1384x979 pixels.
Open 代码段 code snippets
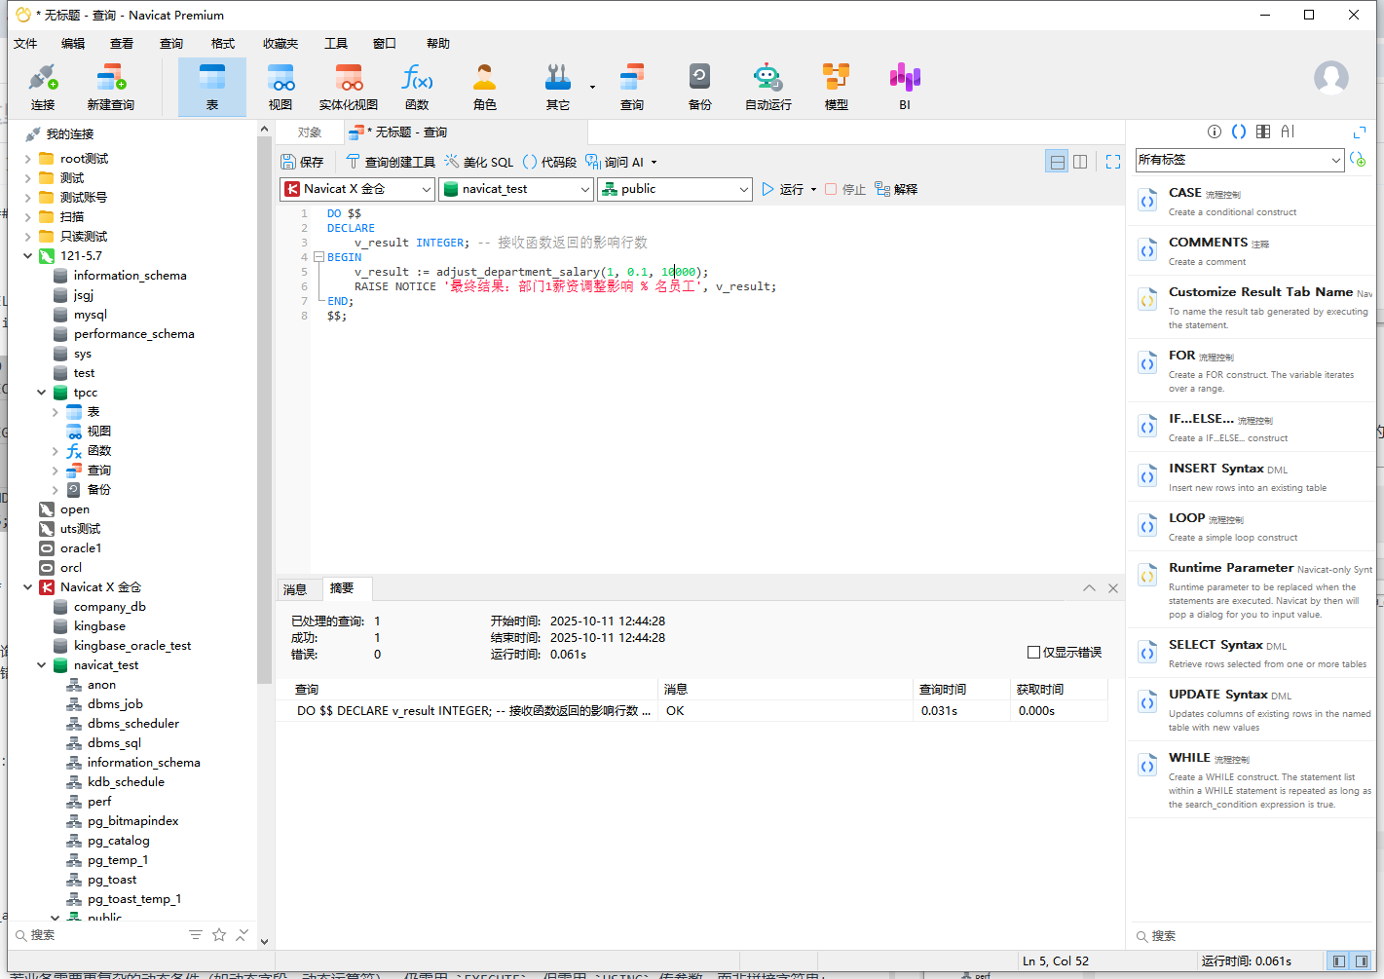click(x=549, y=162)
